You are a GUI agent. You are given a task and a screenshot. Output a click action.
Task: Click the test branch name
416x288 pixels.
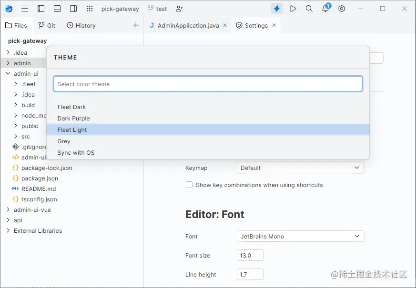click(162, 9)
